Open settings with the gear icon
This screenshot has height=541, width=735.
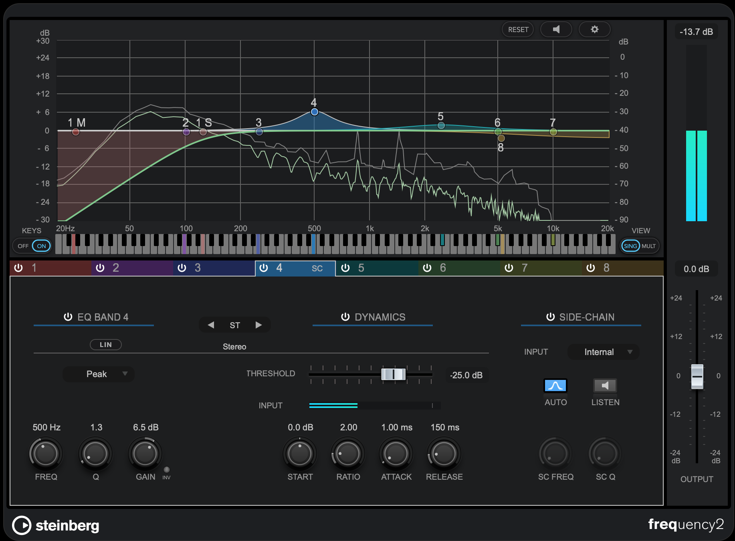(595, 29)
